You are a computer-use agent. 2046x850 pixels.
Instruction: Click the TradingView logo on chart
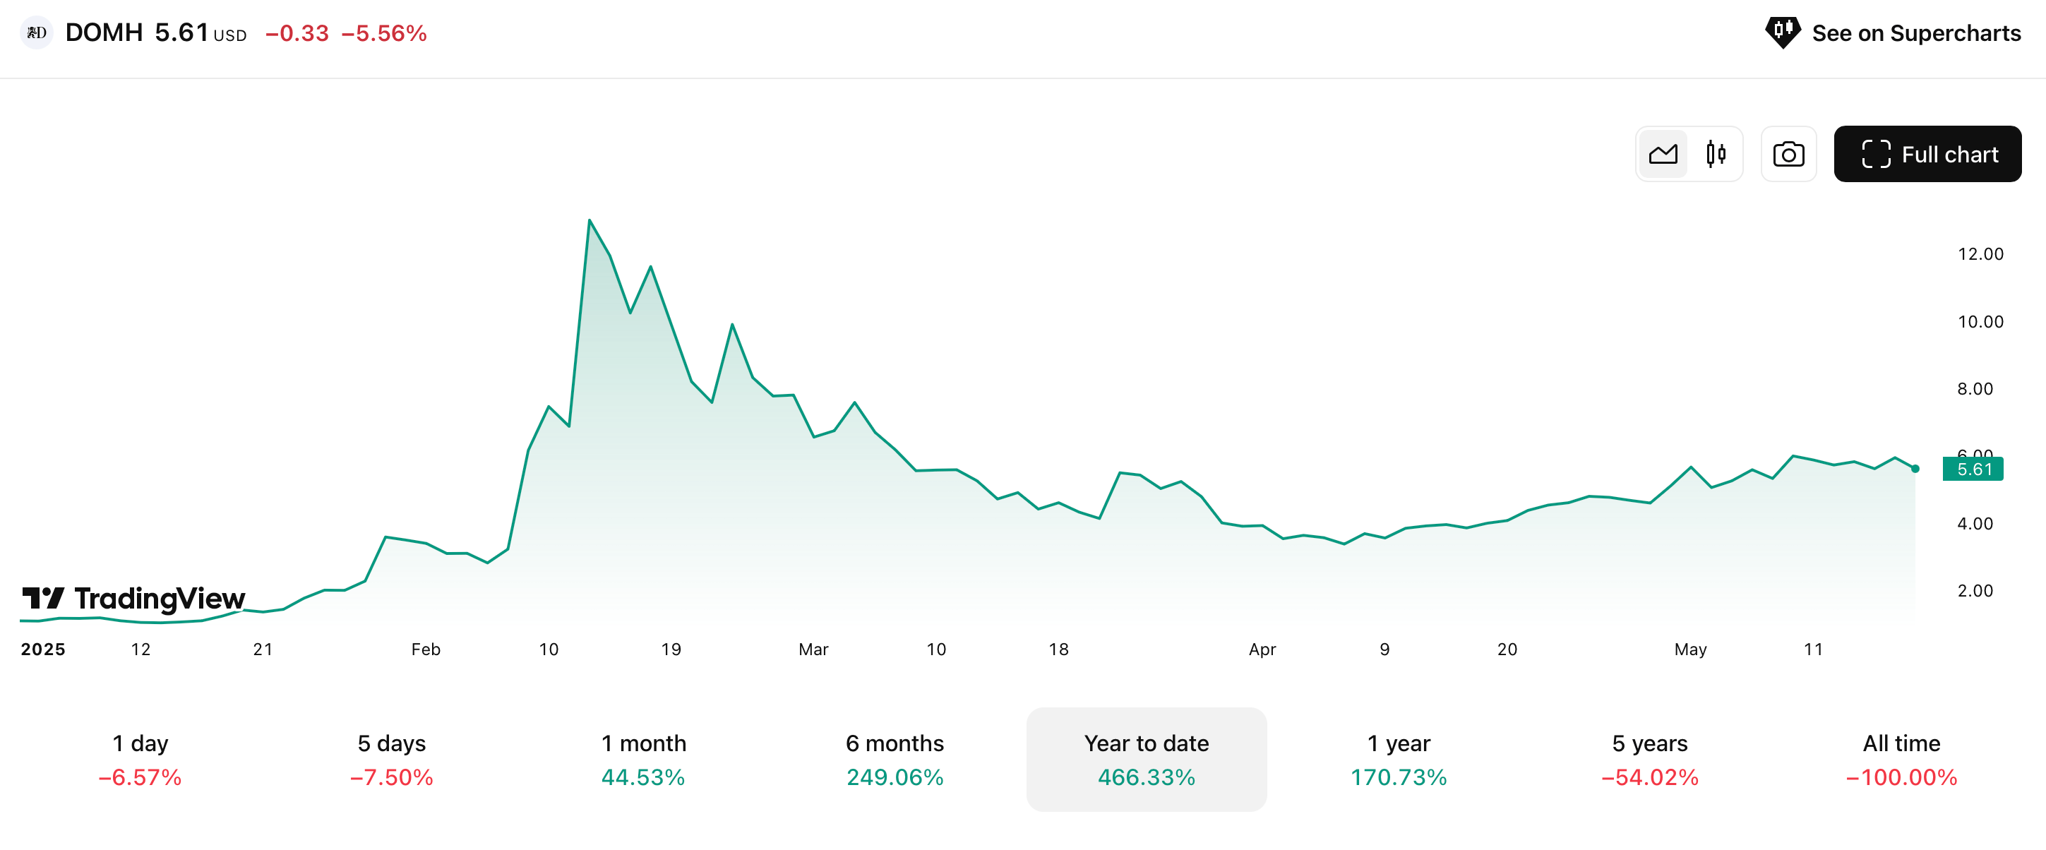click(133, 598)
